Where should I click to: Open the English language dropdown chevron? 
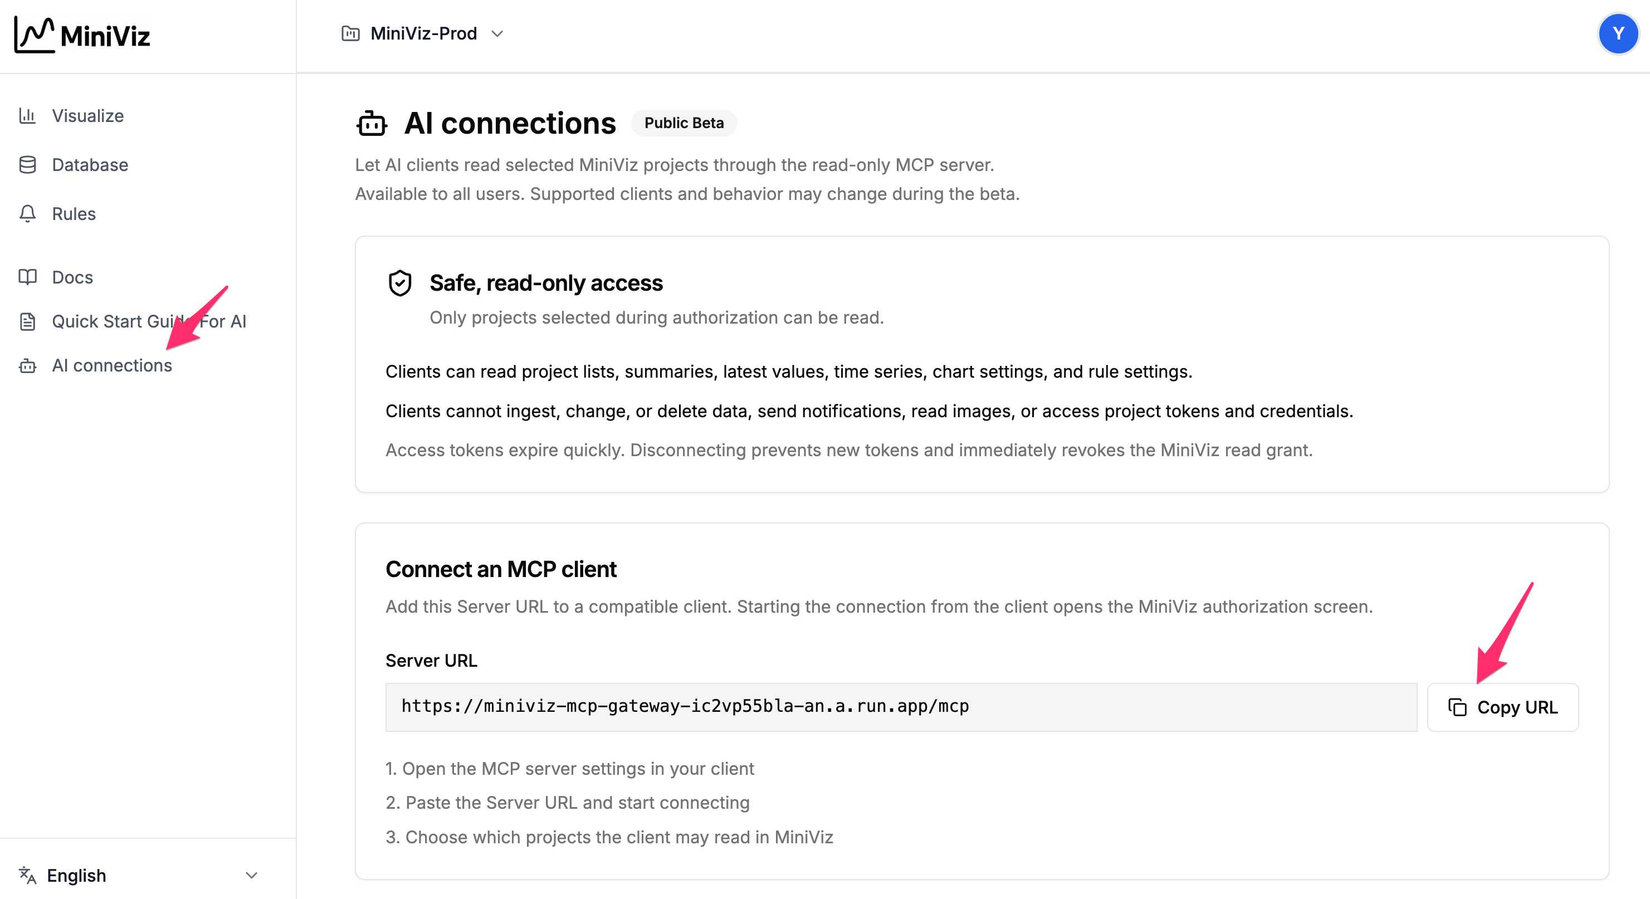pyautogui.click(x=252, y=874)
